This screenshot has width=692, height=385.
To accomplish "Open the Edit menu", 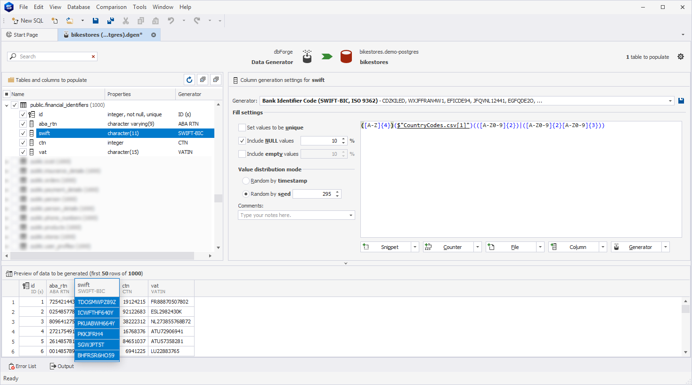I will (x=39, y=7).
